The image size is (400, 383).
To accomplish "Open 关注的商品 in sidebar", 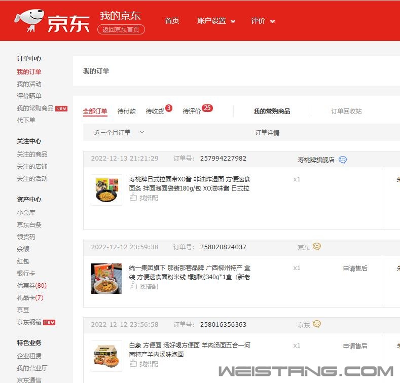I will point(32,155).
